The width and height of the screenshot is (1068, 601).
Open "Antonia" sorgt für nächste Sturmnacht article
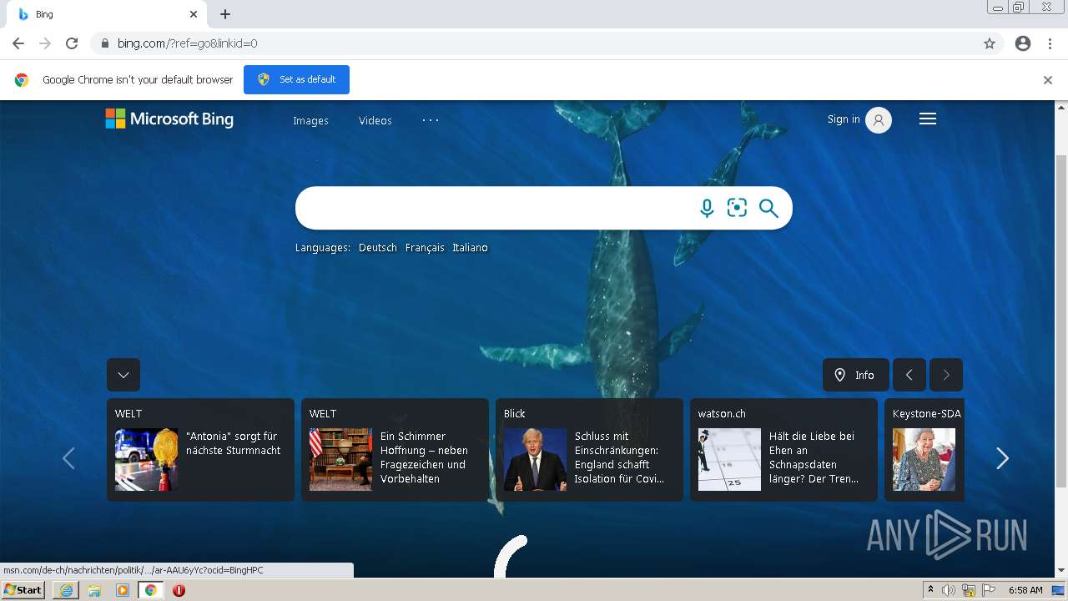click(x=234, y=443)
